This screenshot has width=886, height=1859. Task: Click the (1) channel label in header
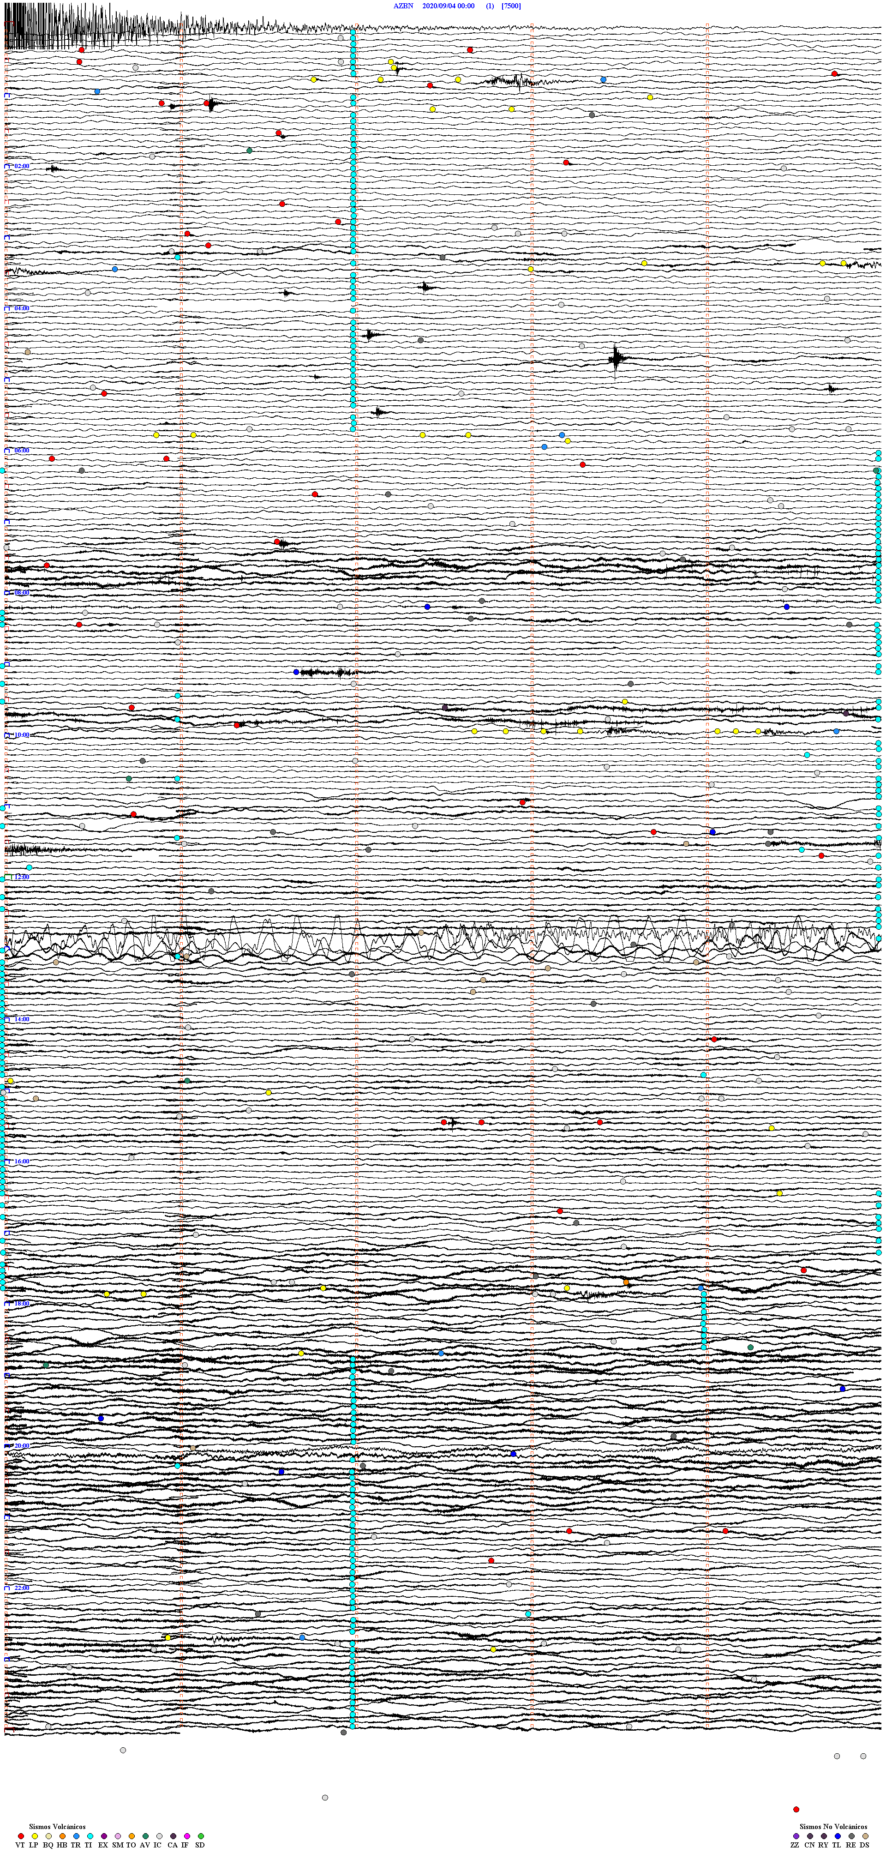[x=490, y=6]
